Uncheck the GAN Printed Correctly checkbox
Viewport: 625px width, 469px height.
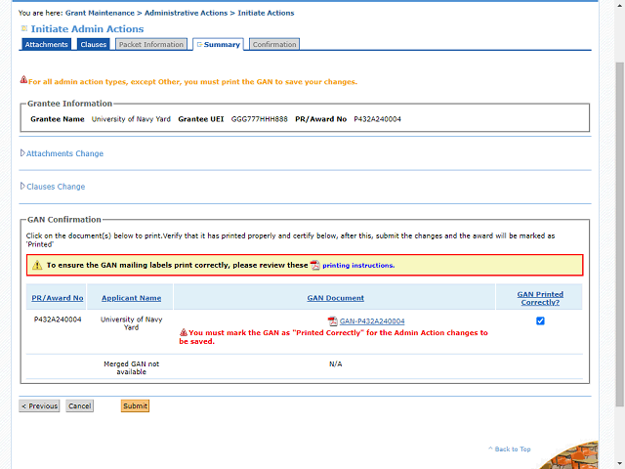click(540, 321)
